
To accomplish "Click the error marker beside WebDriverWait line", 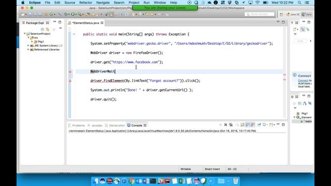I will pyautogui.click(x=70, y=72).
